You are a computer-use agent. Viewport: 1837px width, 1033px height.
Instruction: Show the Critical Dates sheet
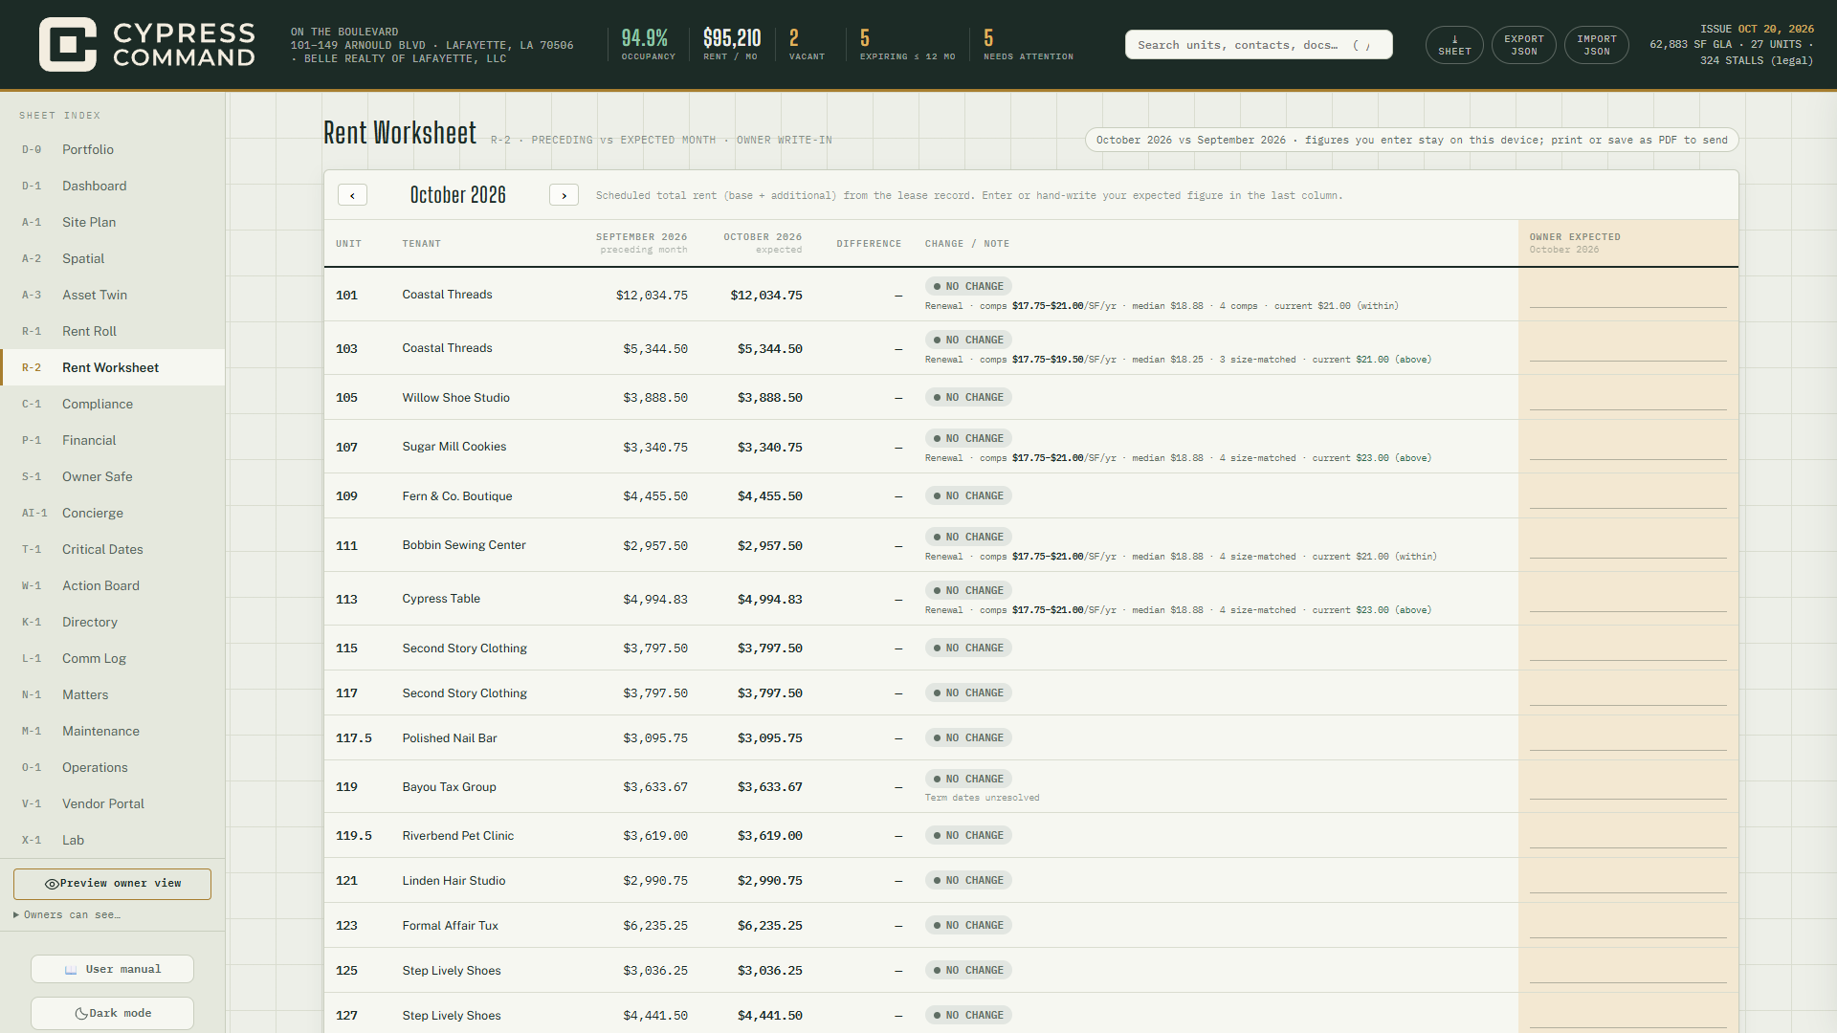click(x=113, y=549)
